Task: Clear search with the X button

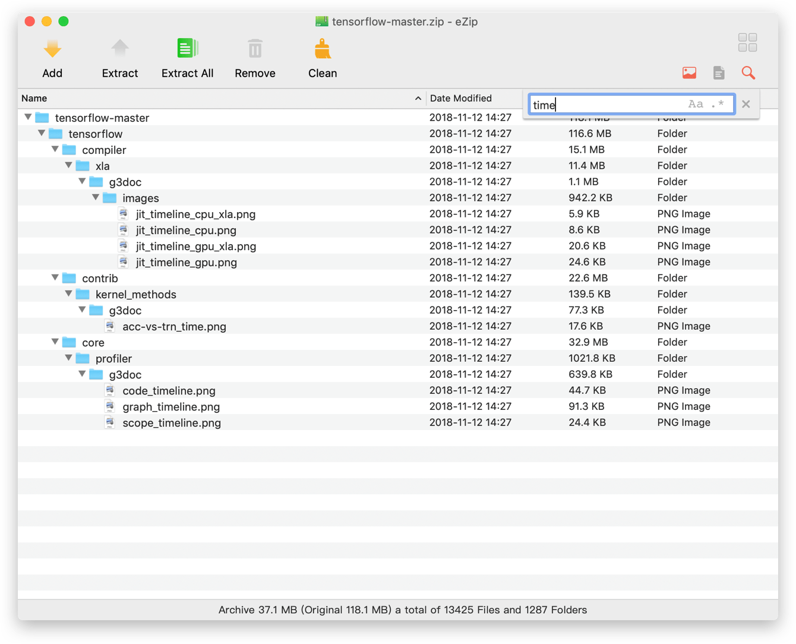Action: (746, 105)
